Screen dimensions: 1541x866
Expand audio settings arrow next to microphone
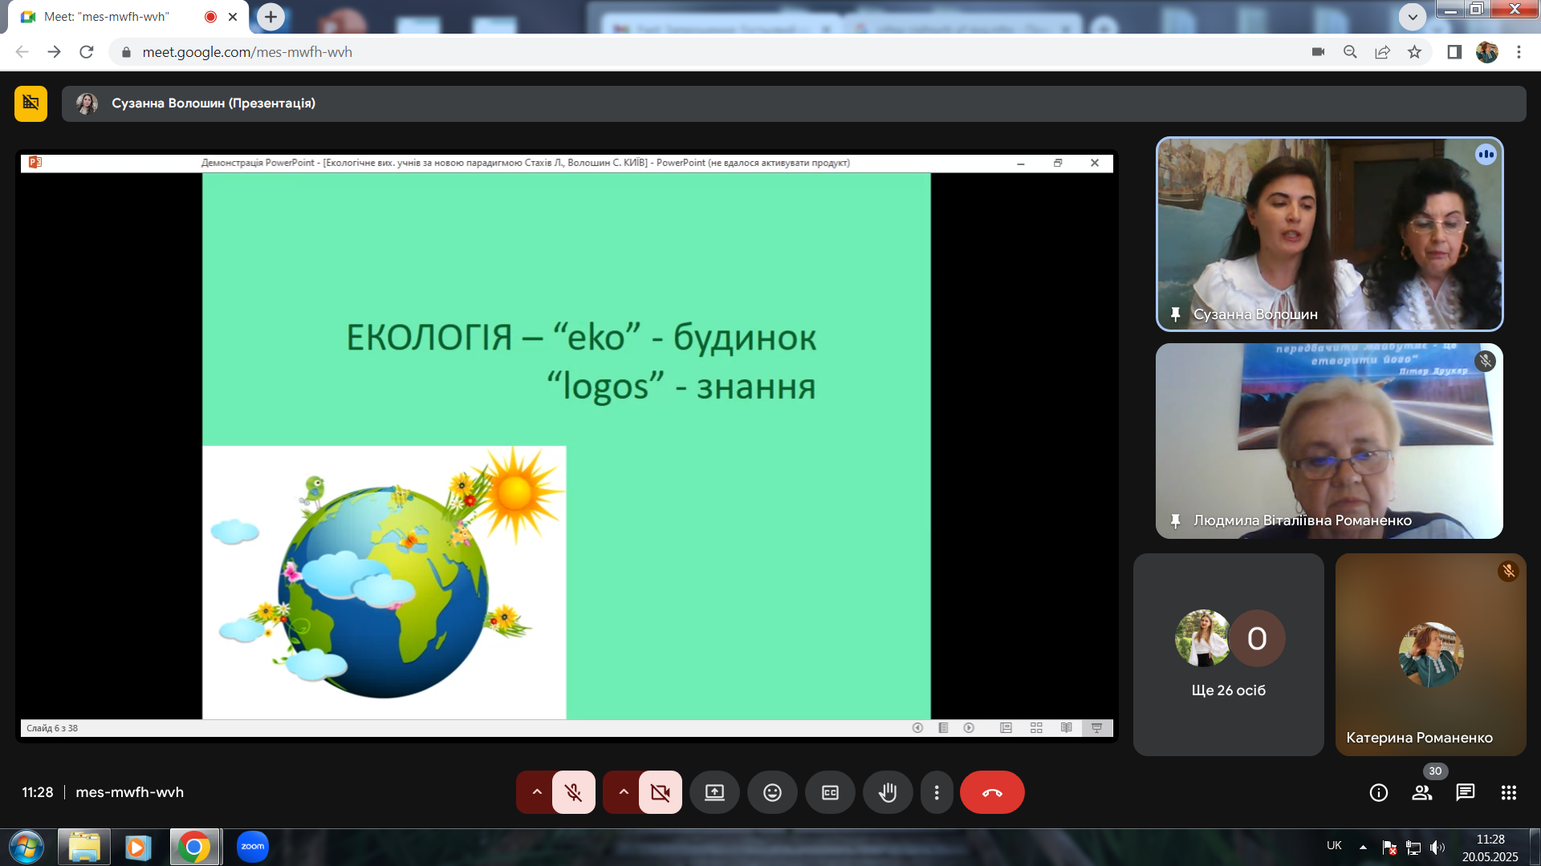click(x=537, y=792)
